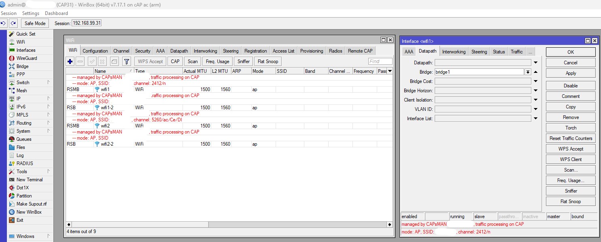Click the remove minus icon in WiFi toolbar
The width and height of the screenshot is (601, 242).
80,62
